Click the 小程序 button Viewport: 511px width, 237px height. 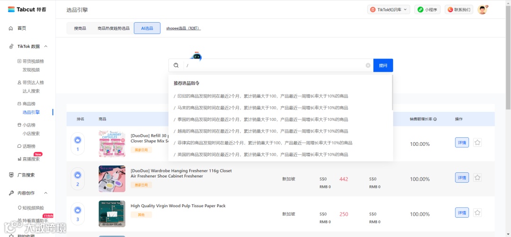click(427, 10)
